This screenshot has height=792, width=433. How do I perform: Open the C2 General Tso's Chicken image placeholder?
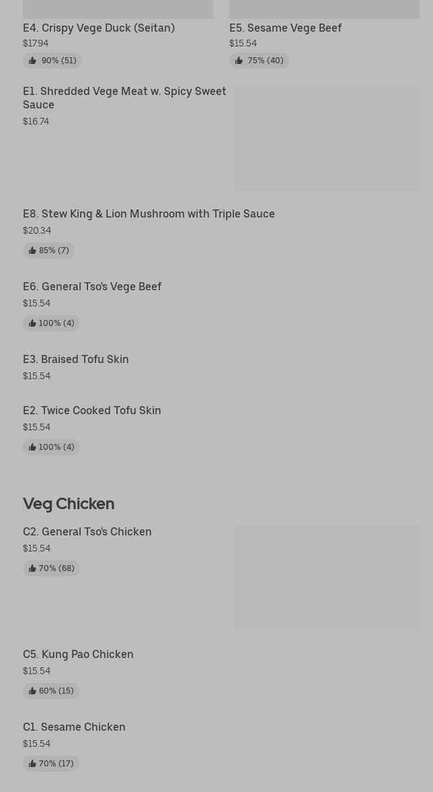pyautogui.click(x=327, y=578)
